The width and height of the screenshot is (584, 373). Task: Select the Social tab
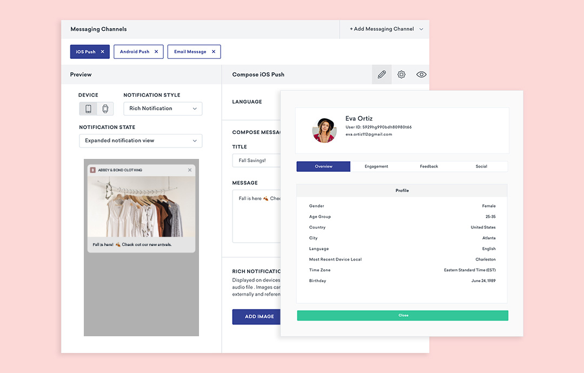pyautogui.click(x=481, y=166)
